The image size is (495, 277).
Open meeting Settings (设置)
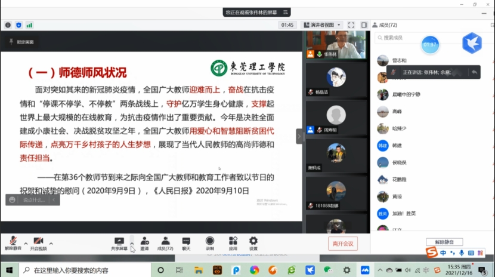tap(253, 242)
